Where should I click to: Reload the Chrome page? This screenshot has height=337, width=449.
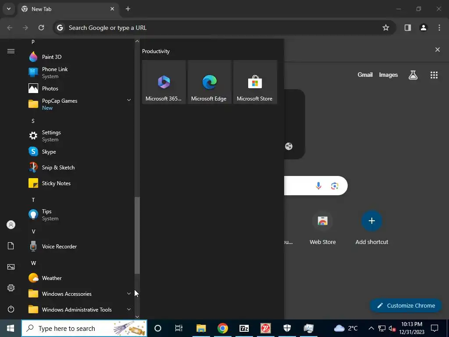coord(41,28)
